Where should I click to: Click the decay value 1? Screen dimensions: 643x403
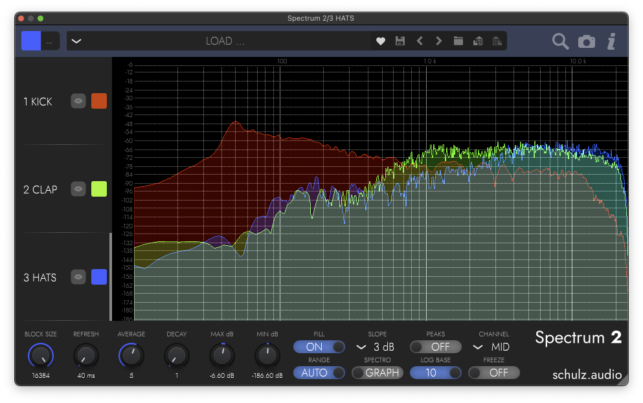177,376
